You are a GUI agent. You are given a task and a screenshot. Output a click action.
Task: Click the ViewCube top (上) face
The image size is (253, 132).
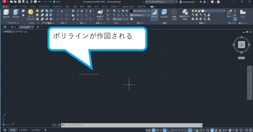(x=241, y=45)
